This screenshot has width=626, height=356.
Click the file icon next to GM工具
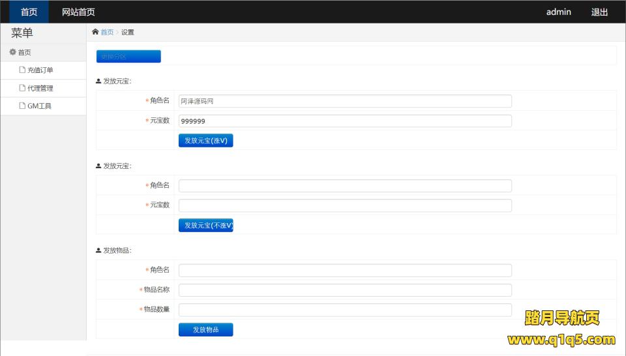tap(22, 106)
